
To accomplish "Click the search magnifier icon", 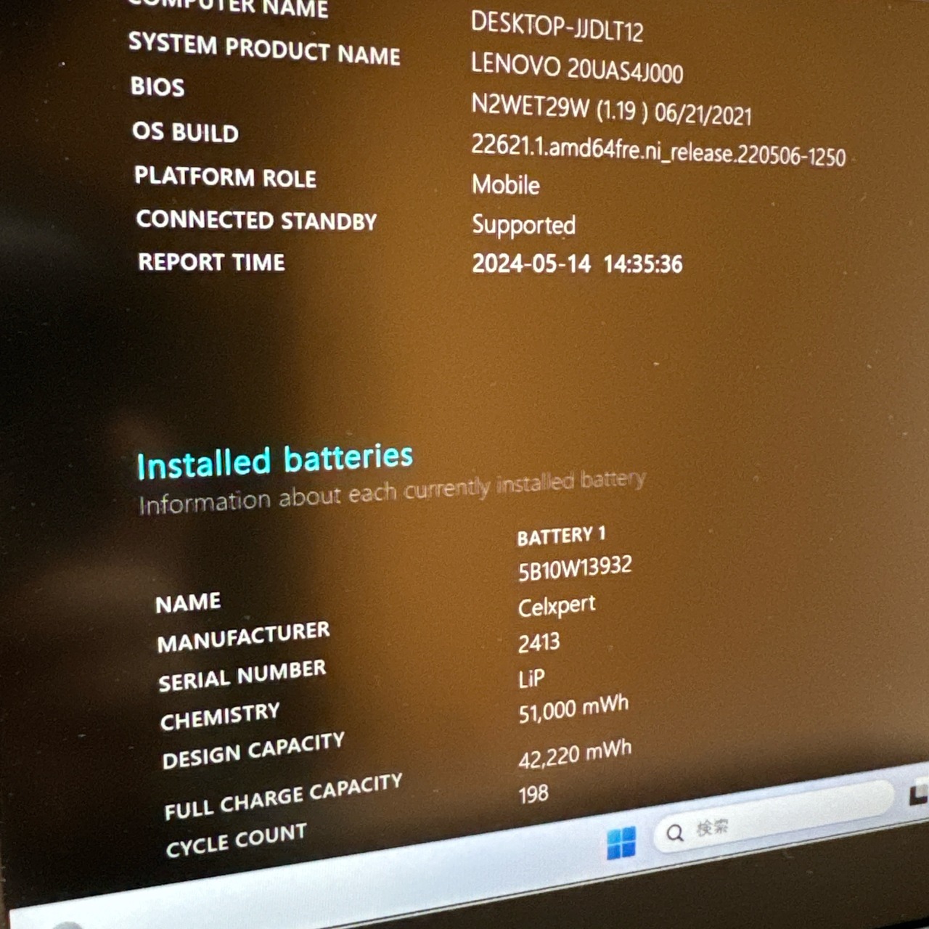I will [675, 832].
